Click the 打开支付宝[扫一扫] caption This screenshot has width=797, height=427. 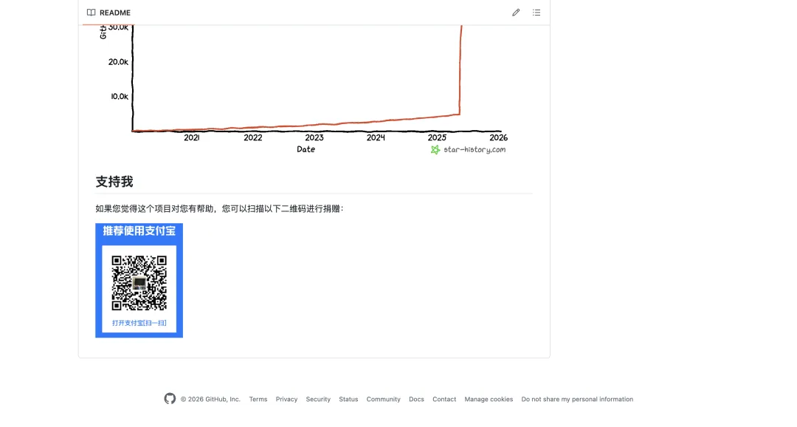139,323
